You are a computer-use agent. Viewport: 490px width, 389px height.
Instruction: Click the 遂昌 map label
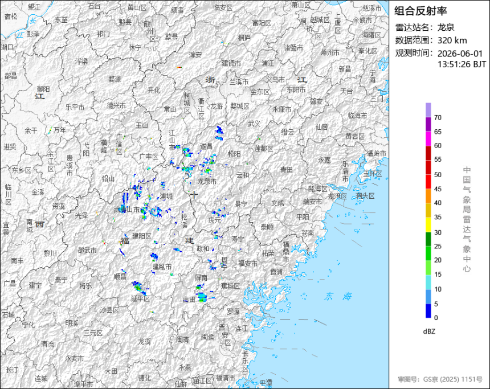(x=206, y=146)
